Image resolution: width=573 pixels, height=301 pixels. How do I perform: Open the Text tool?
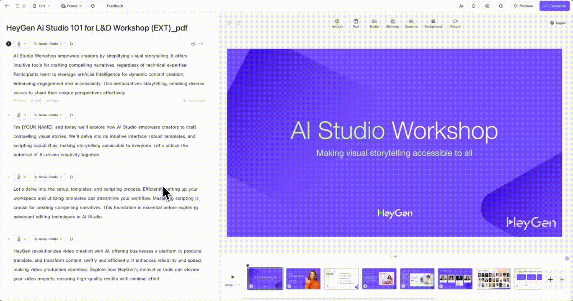point(356,23)
